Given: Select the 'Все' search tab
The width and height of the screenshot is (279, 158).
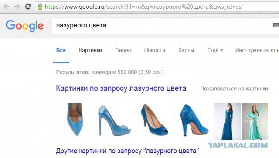Looking at the screenshot, I should pos(61,50).
